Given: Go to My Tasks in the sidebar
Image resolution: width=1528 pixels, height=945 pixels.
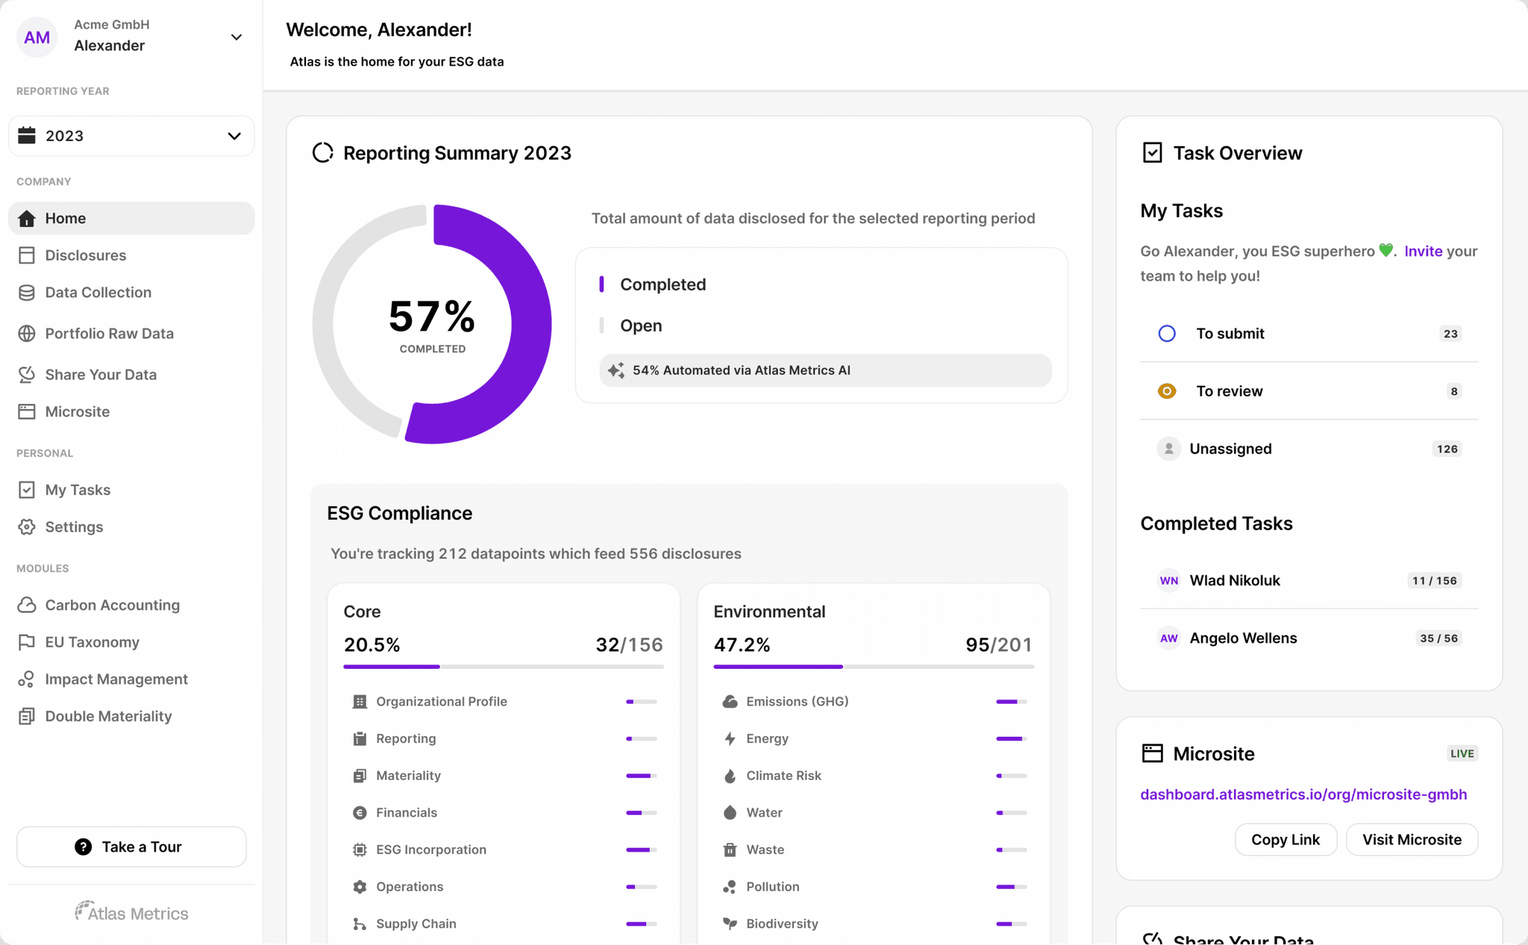Looking at the screenshot, I should (79, 489).
